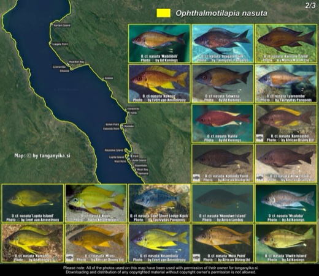The height and width of the screenshot is (276, 319).
Task: Click the Lupita Island map label
Action: 117,157
